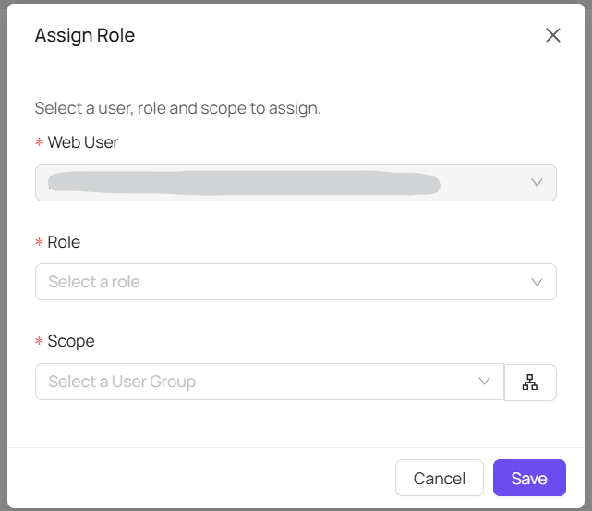Cancel the role assignment
The width and height of the screenshot is (592, 511).
(440, 478)
